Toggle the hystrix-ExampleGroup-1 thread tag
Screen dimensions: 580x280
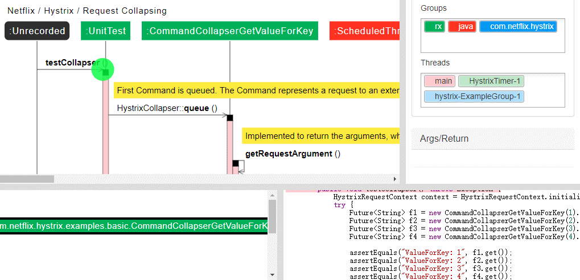(x=474, y=97)
